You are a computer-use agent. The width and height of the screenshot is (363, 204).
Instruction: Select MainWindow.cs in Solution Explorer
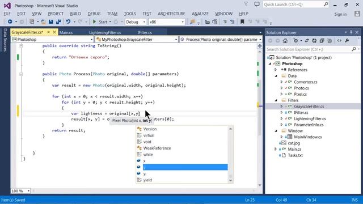pos(307,137)
